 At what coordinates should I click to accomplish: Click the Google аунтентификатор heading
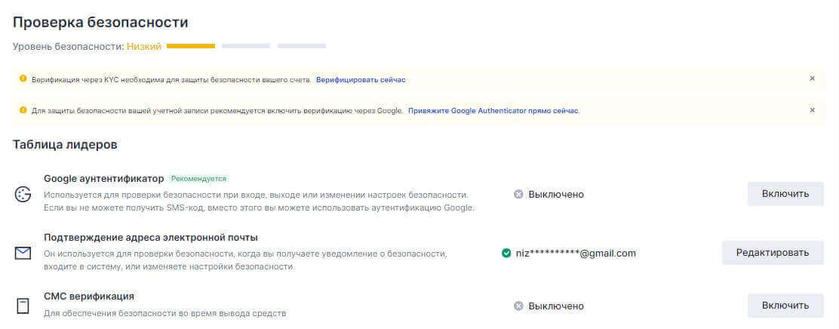click(x=104, y=179)
